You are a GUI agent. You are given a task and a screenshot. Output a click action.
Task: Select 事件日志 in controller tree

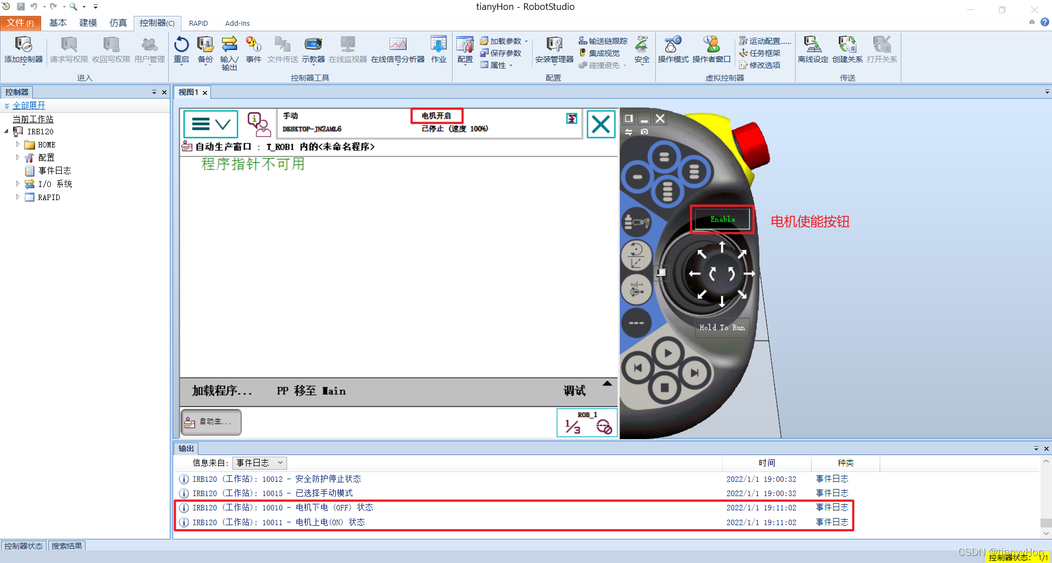pos(54,171)
